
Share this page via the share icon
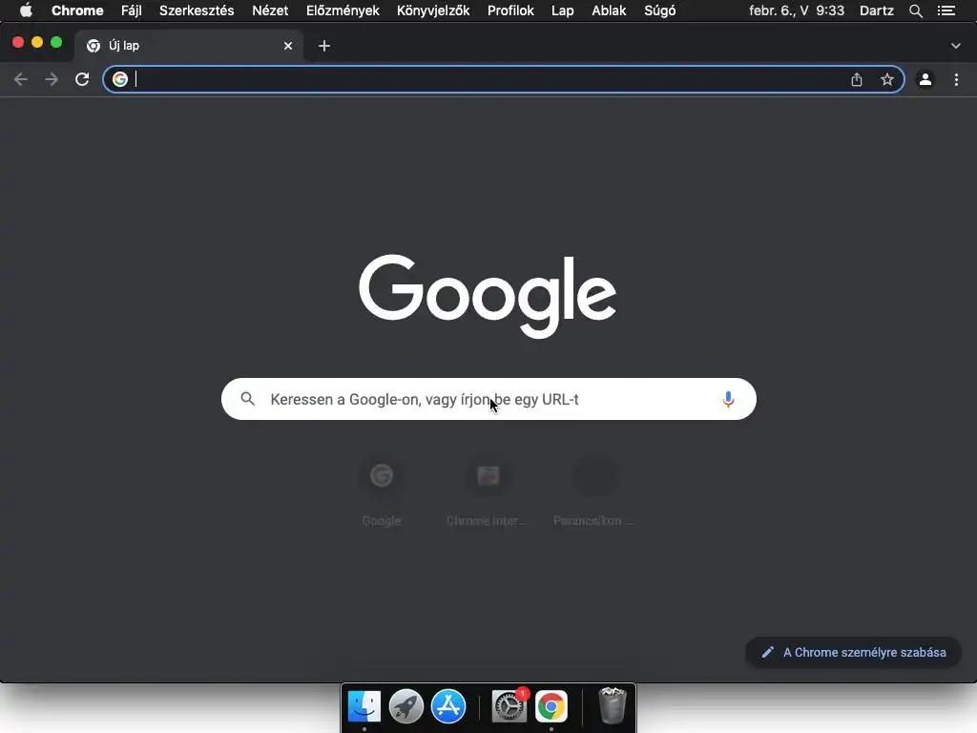click(x=857, y=79)
